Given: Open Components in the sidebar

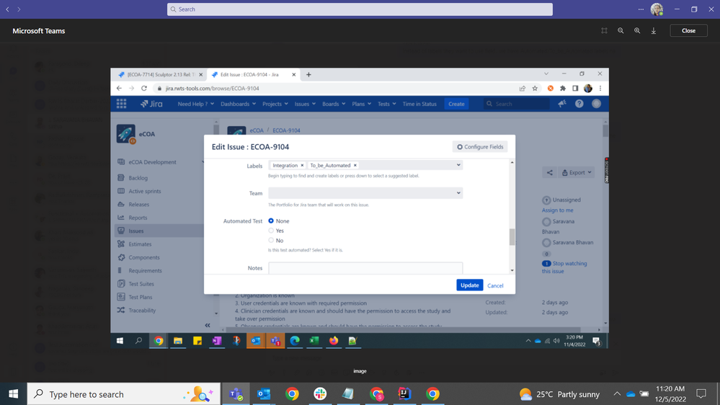Looking at the screenshot, I should pyautogui.click(x=143, y=257).
